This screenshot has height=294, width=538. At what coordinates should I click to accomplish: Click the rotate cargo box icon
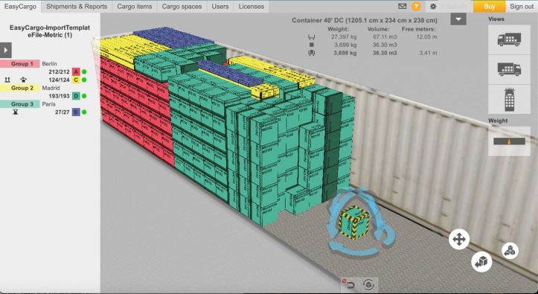pyautogui.click(x=368, y=285)
